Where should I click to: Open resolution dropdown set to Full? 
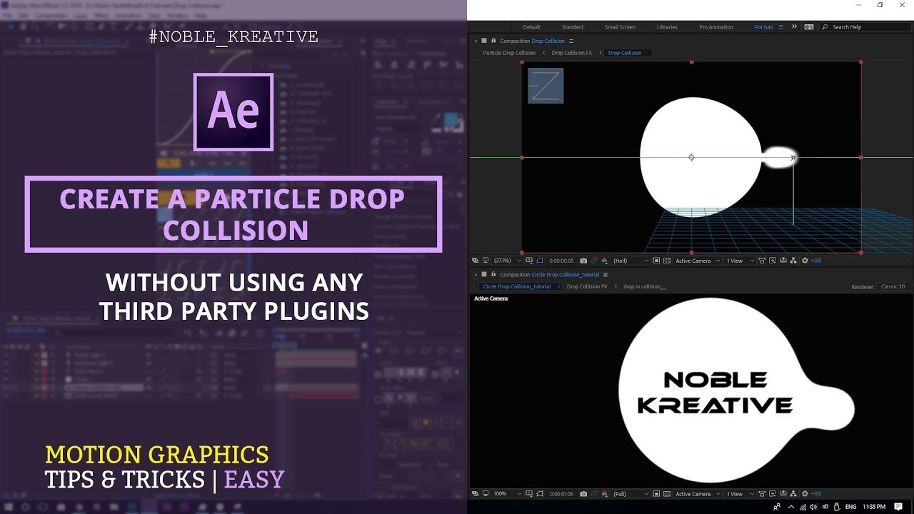631,494
